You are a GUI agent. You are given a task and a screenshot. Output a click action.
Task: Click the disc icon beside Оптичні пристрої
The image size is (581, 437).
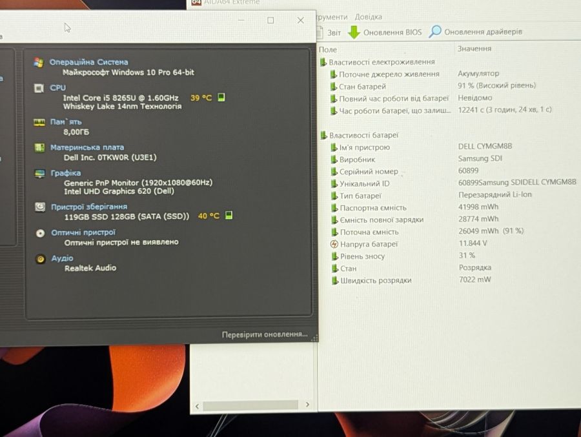tap(40, 233)
